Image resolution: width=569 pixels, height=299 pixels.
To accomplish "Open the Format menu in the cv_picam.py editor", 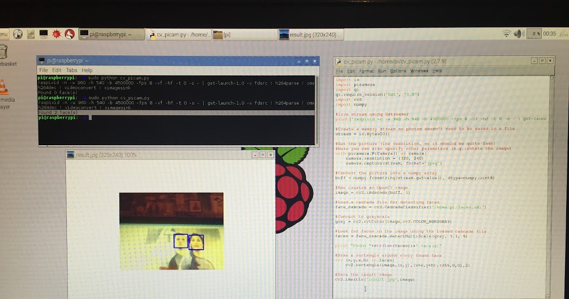I will (366, 71).
